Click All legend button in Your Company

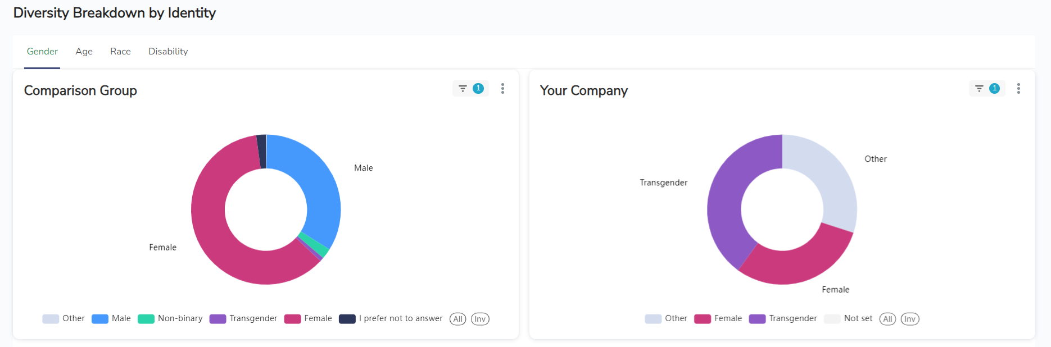point(887,319)
